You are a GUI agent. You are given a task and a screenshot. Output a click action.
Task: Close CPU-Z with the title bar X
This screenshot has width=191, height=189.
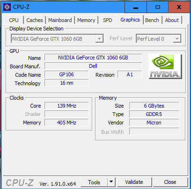pyautogui.click(x=179, y=7)
